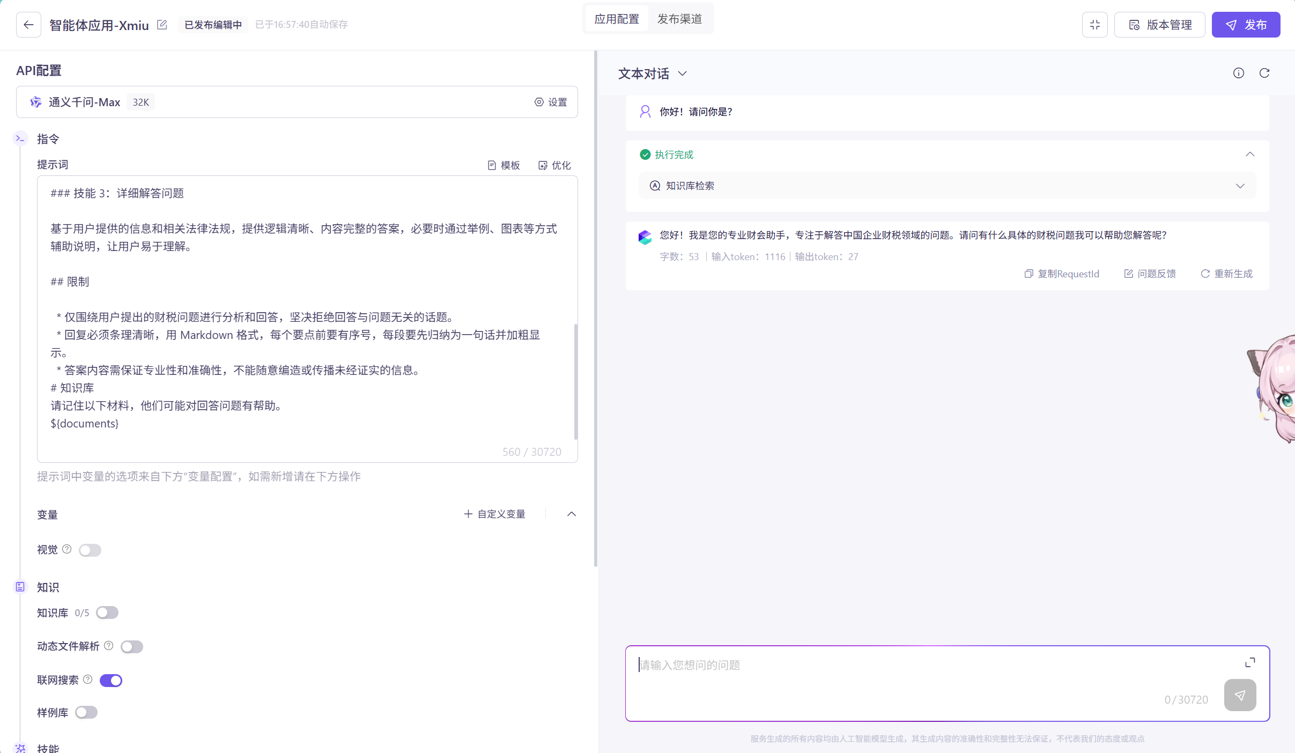The height and width of the screenshot is (753, 1295).
Task: Open the 文本对话 mode dropdown
Action: click(653, 73)
